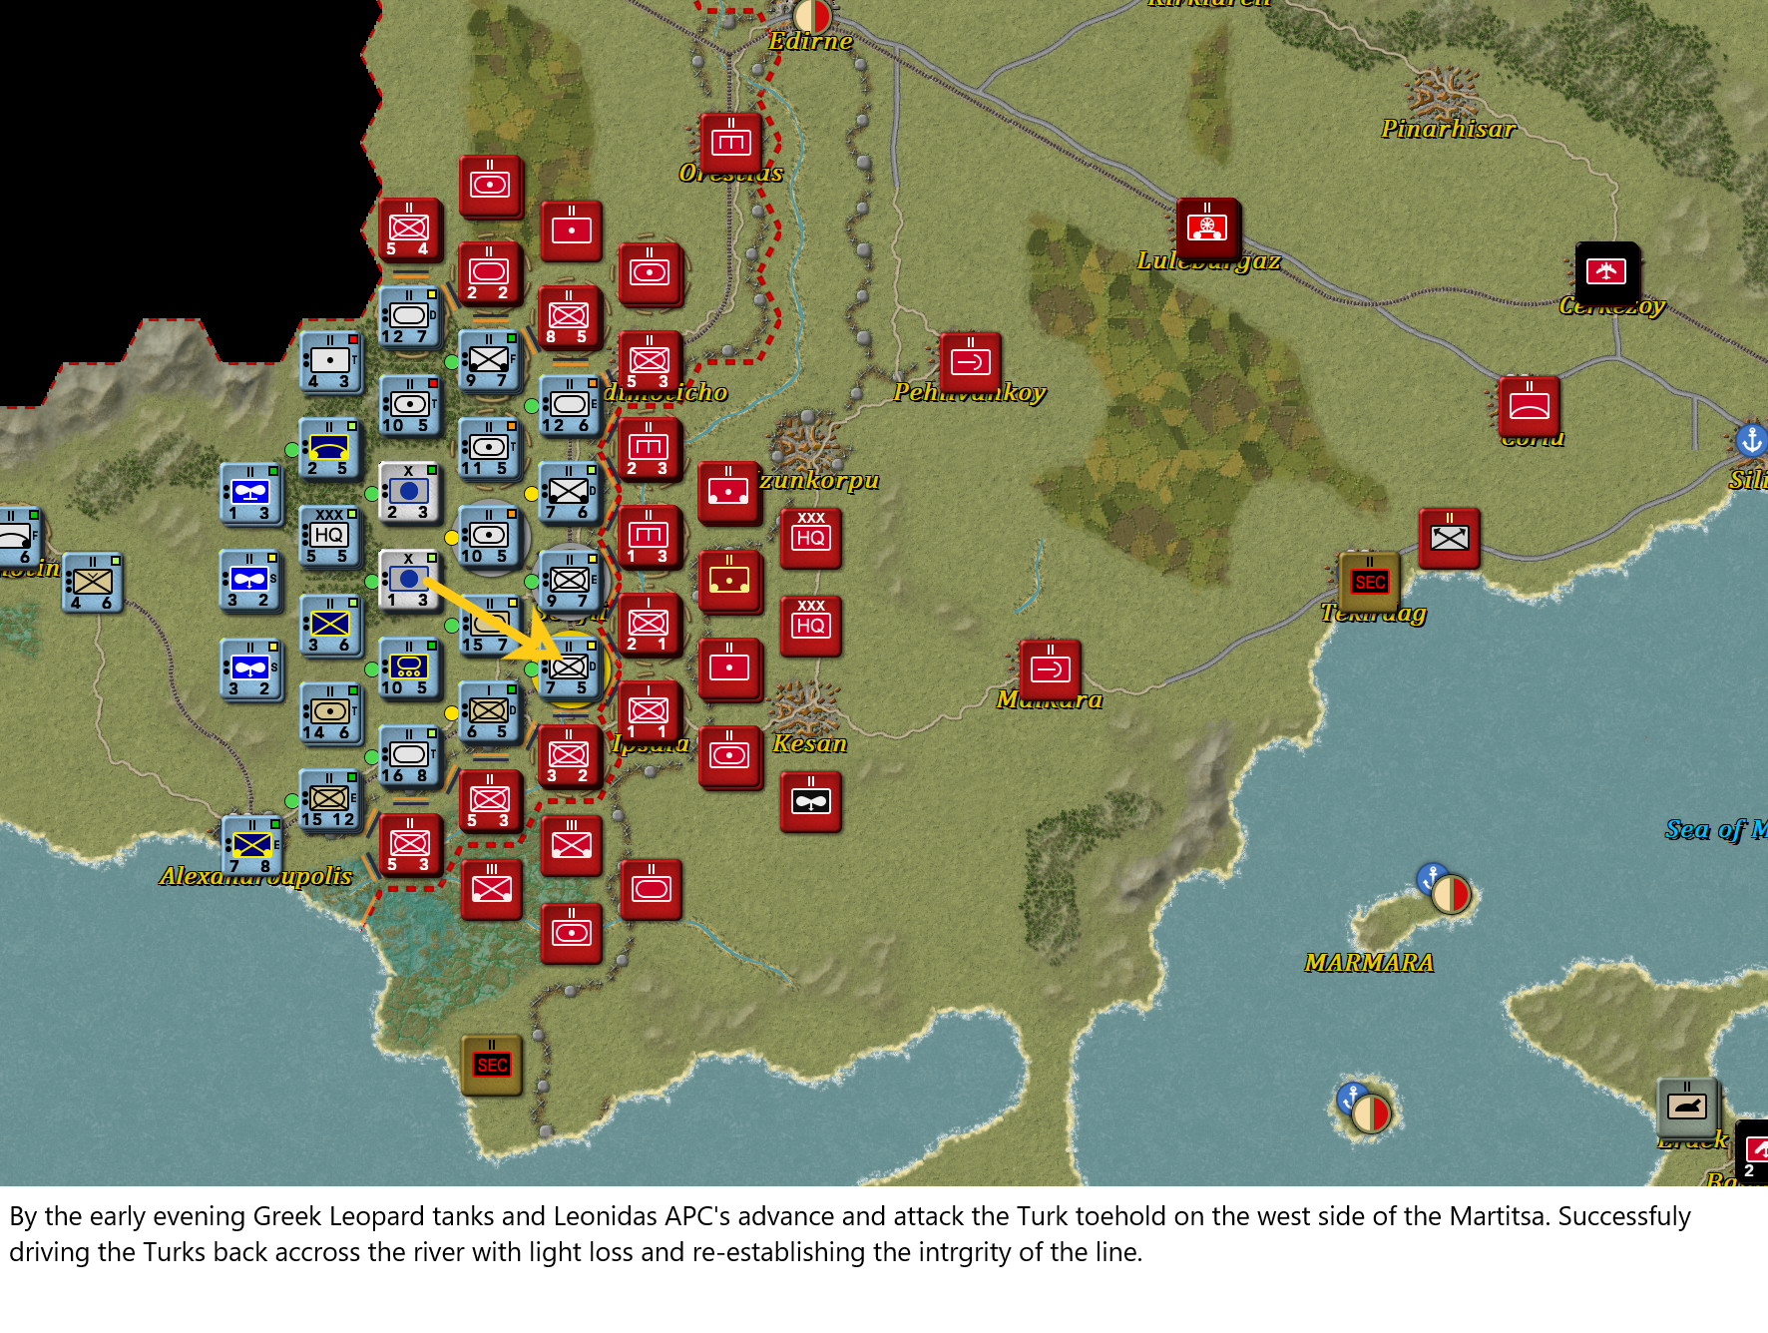Select the Turkish 1-1 mechanized unit
Viewport: 1768px width, 1333px height.
tap(650, 712)
